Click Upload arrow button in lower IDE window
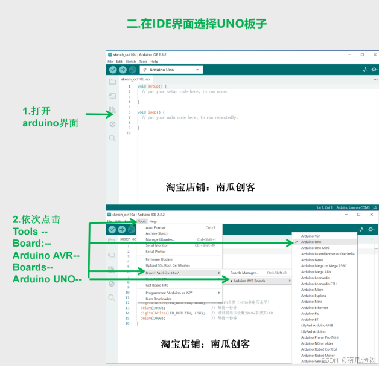 click(x=122, y=230)
